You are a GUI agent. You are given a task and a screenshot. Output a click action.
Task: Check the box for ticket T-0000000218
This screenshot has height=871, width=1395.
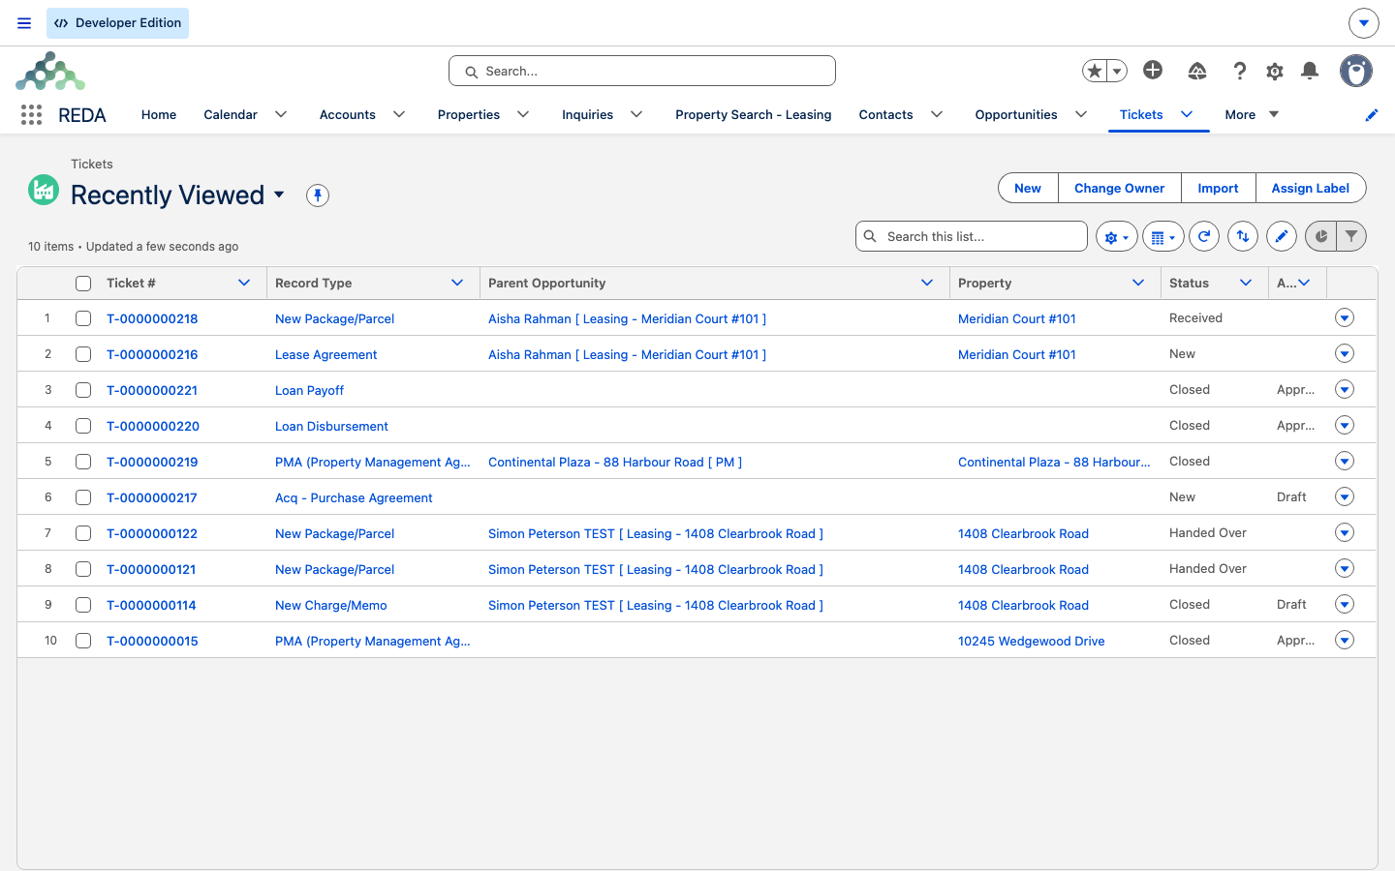coord(83,318)
